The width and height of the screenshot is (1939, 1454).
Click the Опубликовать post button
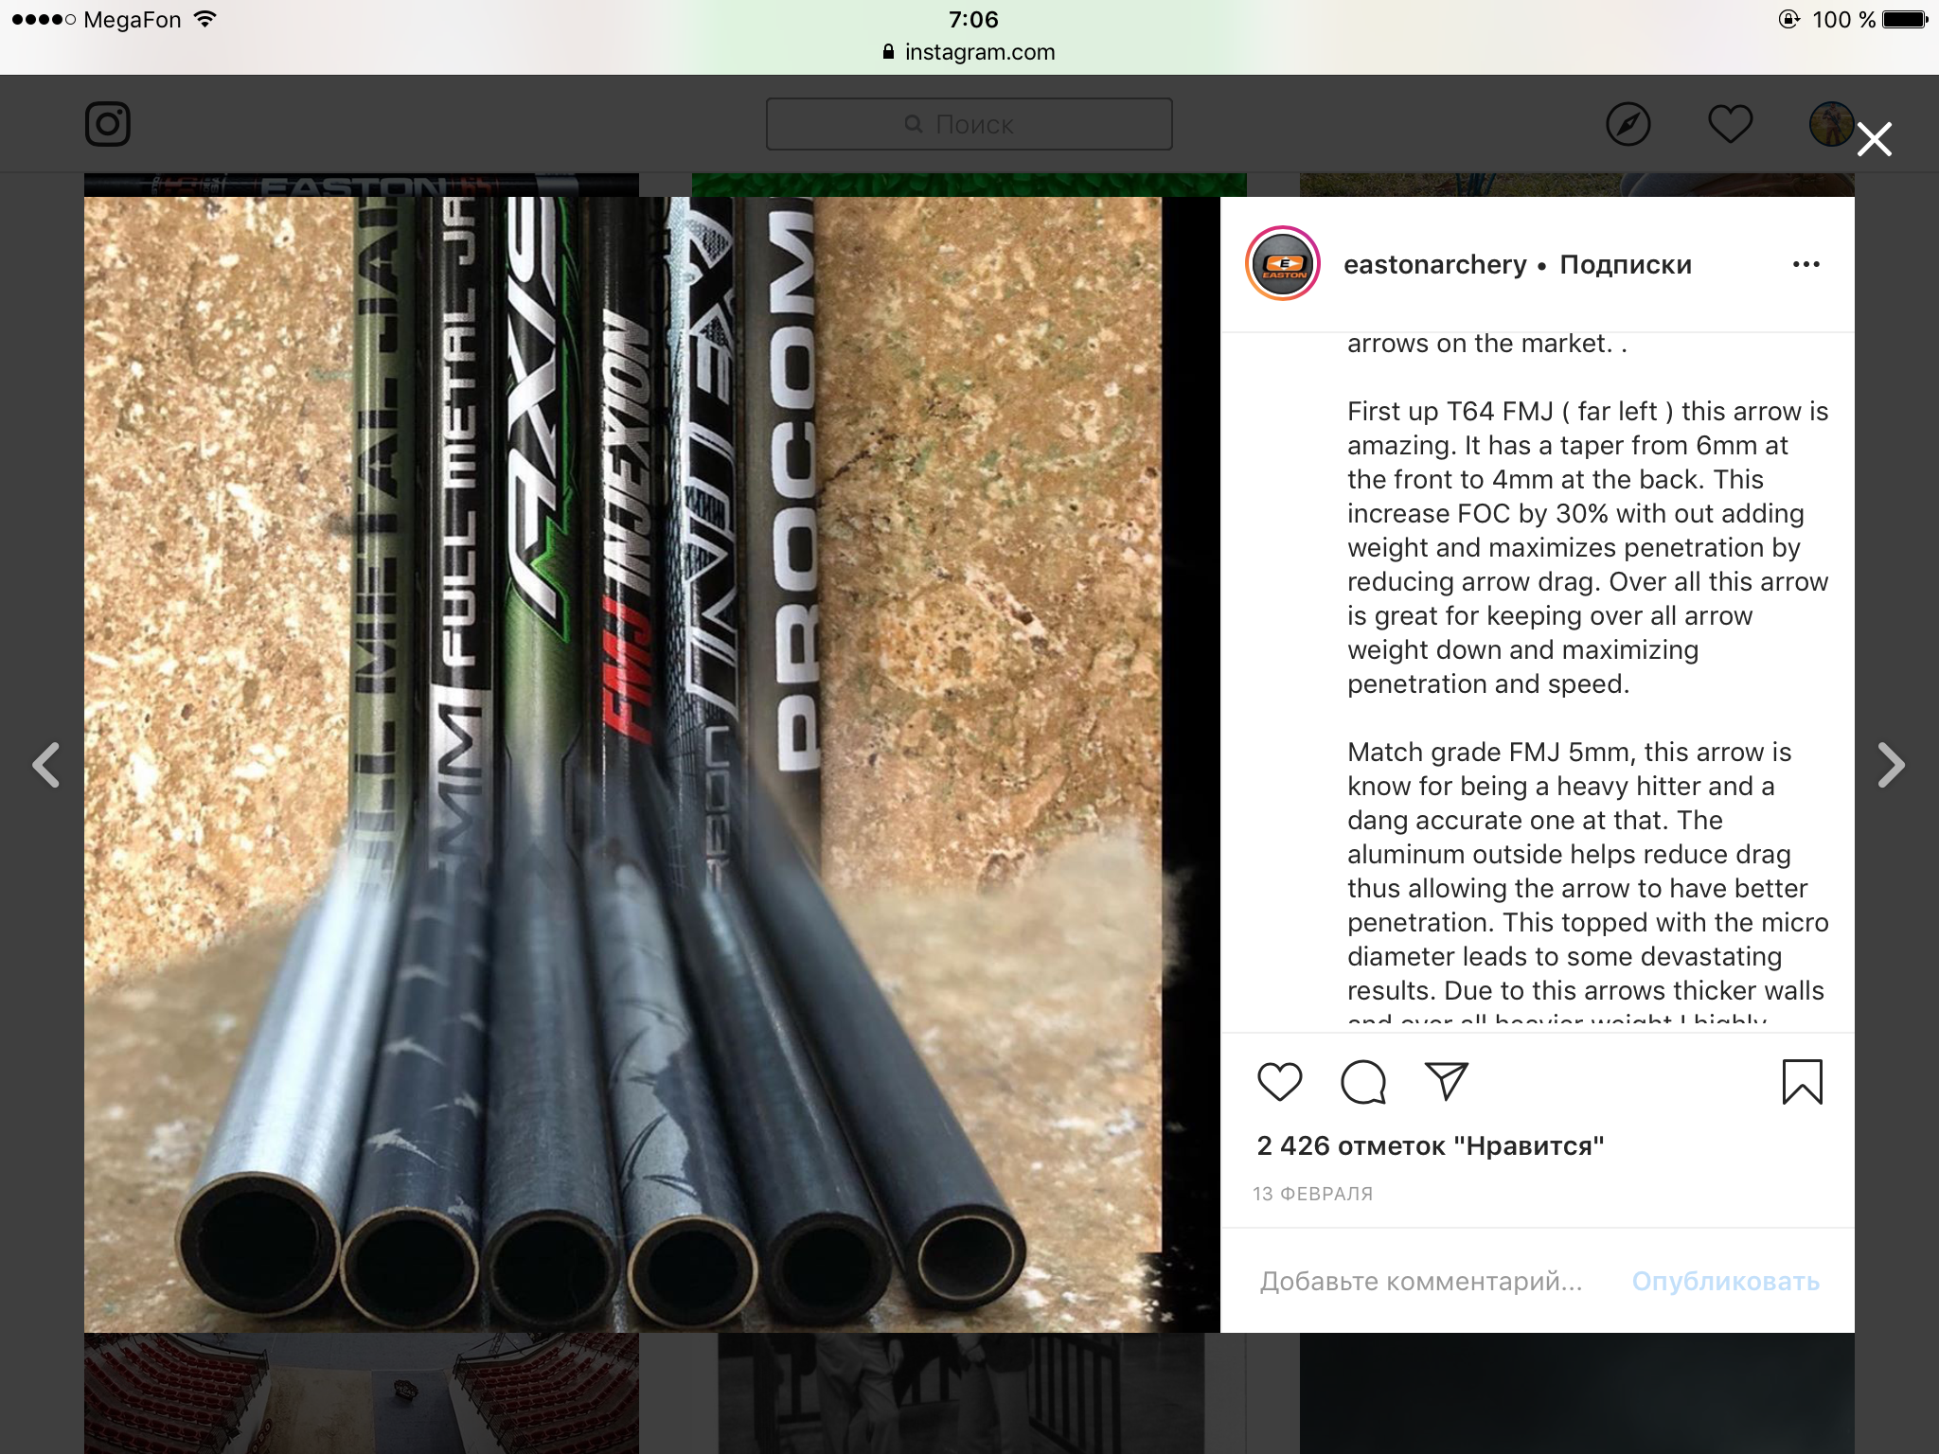tap(1725, 1281)
